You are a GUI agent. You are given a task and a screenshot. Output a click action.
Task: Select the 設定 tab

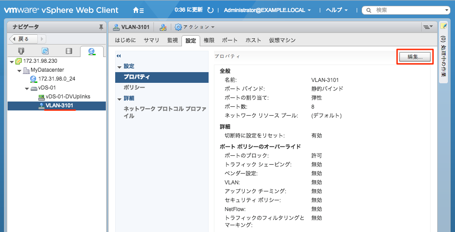191,41
